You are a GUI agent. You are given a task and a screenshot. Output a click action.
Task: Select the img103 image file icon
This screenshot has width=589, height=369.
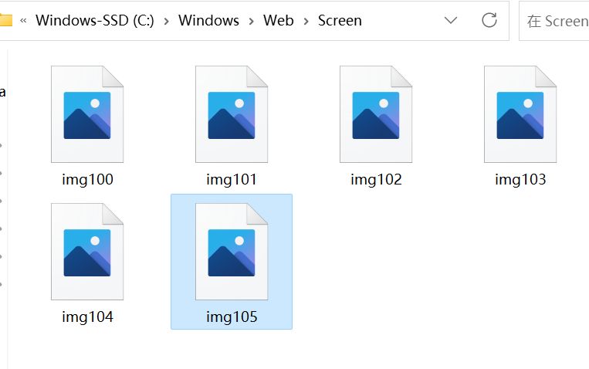pos(520,114)
